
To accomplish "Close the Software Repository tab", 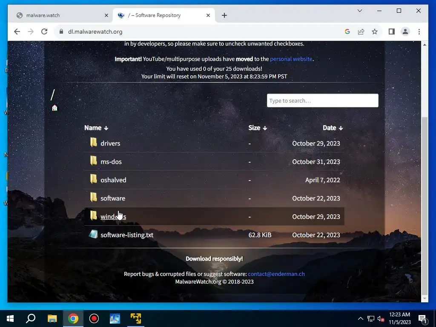I will 208,15.
